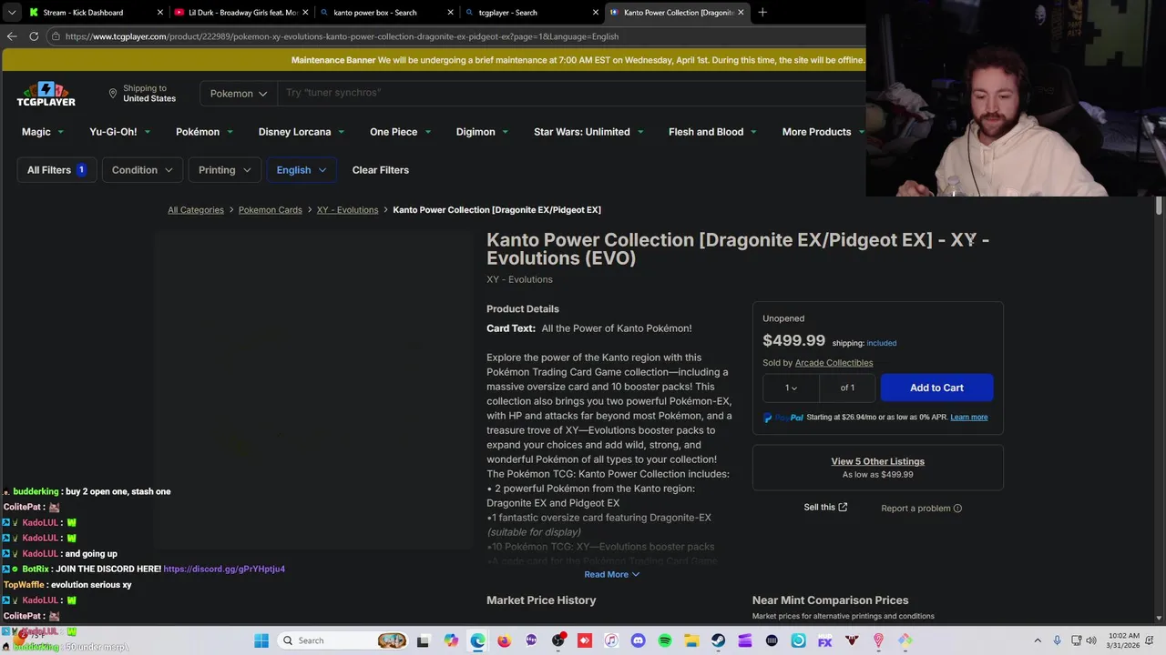Expand the More Products menu
Viewport: 1166px width, 655px height.
[823, 132]
